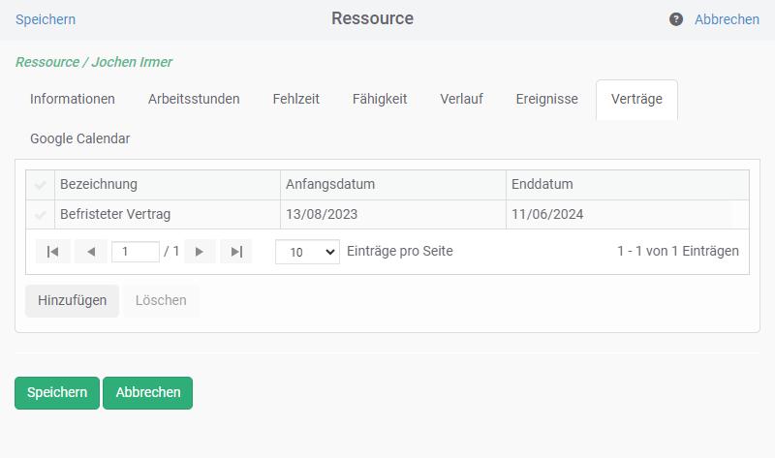
Task: Click the Hinzufügen button
Action: coord(72,300)
